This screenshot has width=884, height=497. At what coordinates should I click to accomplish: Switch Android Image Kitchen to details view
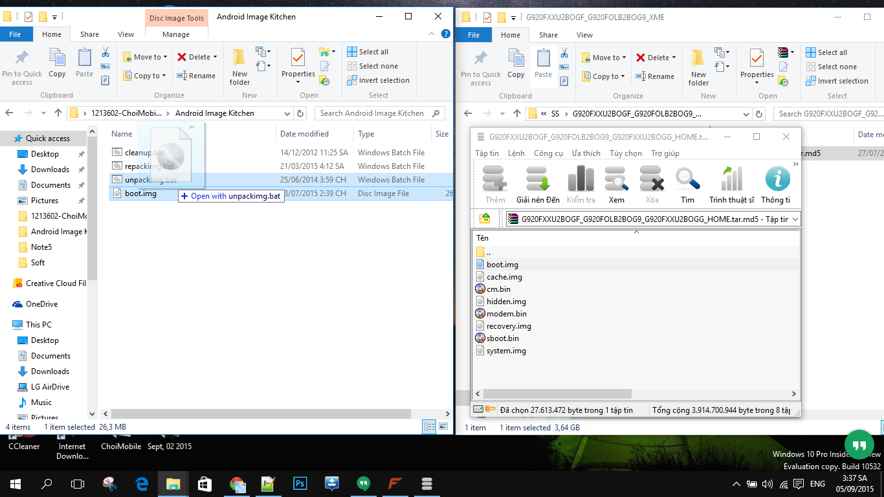(429, 426)
